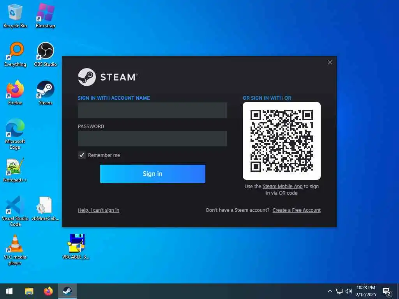
Task: Click the OR SIGN IN WITH QR heading
Action: tap(267, 98)
